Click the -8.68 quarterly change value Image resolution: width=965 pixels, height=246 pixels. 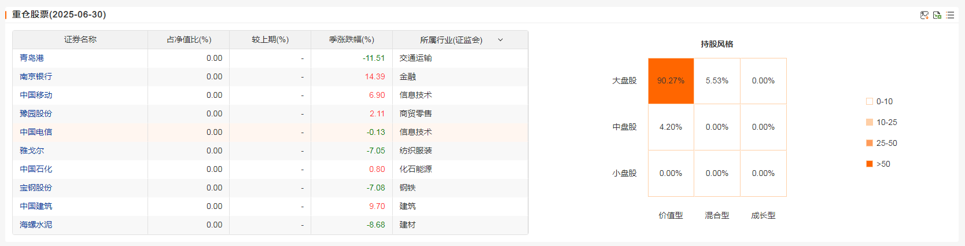click(375, 225)
